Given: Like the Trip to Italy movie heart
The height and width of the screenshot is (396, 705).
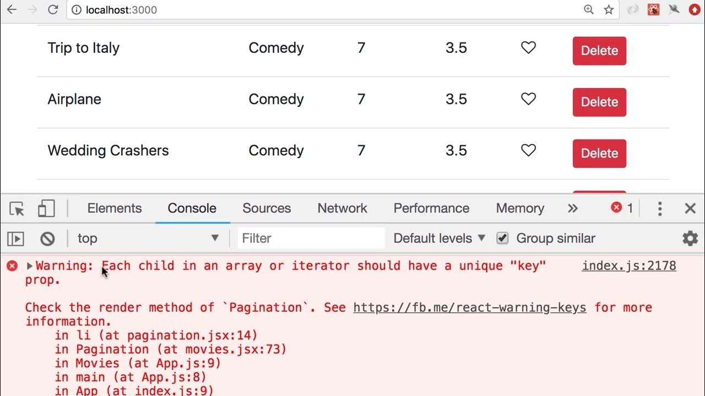Looking at the screenshot, I should coord(528,48).
